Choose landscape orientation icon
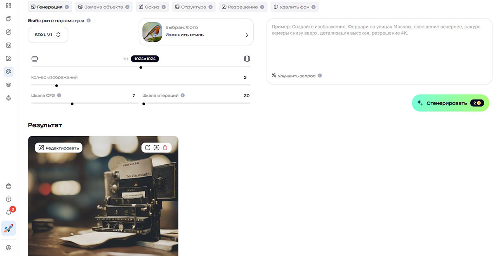Viewport: 495px width, 256px height. 35,59
